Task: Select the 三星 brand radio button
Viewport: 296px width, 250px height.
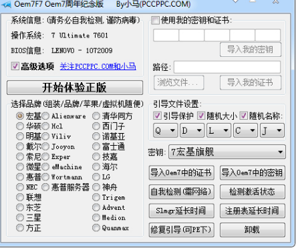Action: point(20,217)
